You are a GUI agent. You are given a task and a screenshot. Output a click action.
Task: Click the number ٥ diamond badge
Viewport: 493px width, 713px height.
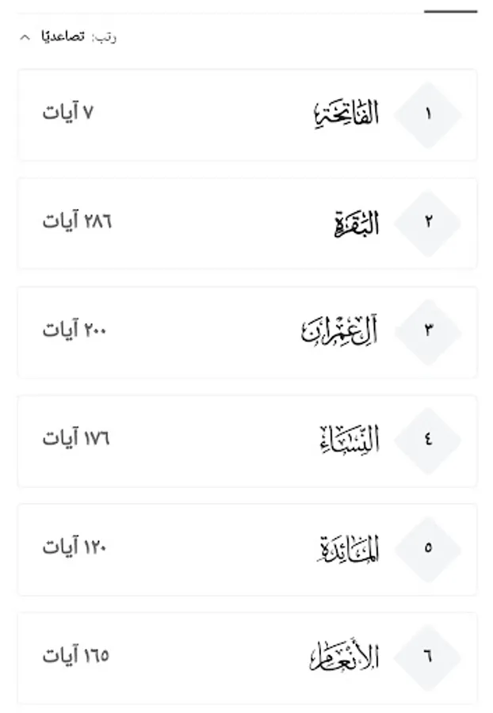click(428, 549)
